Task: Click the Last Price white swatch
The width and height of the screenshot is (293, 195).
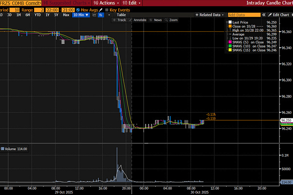Action: 230,22
